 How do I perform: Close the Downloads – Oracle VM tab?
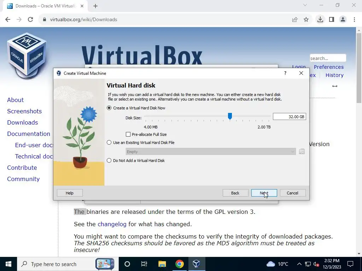82,6
